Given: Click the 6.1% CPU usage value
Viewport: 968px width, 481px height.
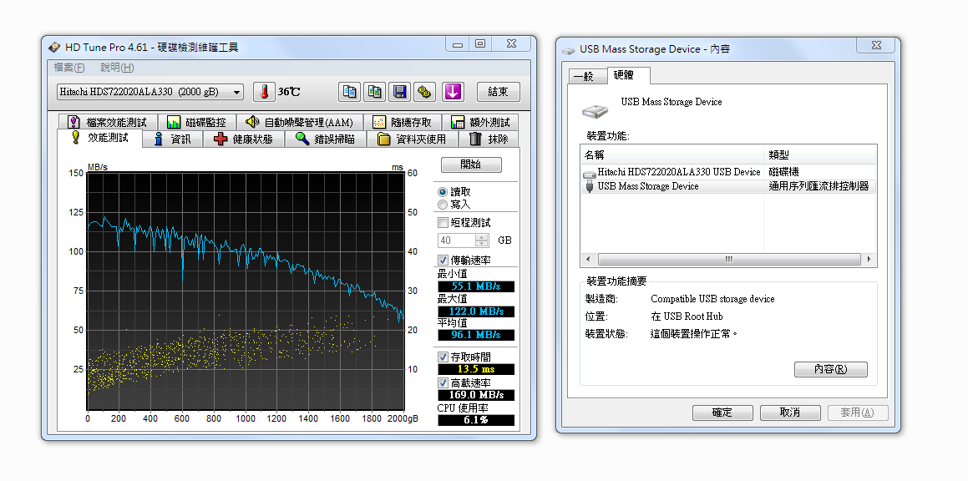Looking at the screenshot, I should 476,420.
